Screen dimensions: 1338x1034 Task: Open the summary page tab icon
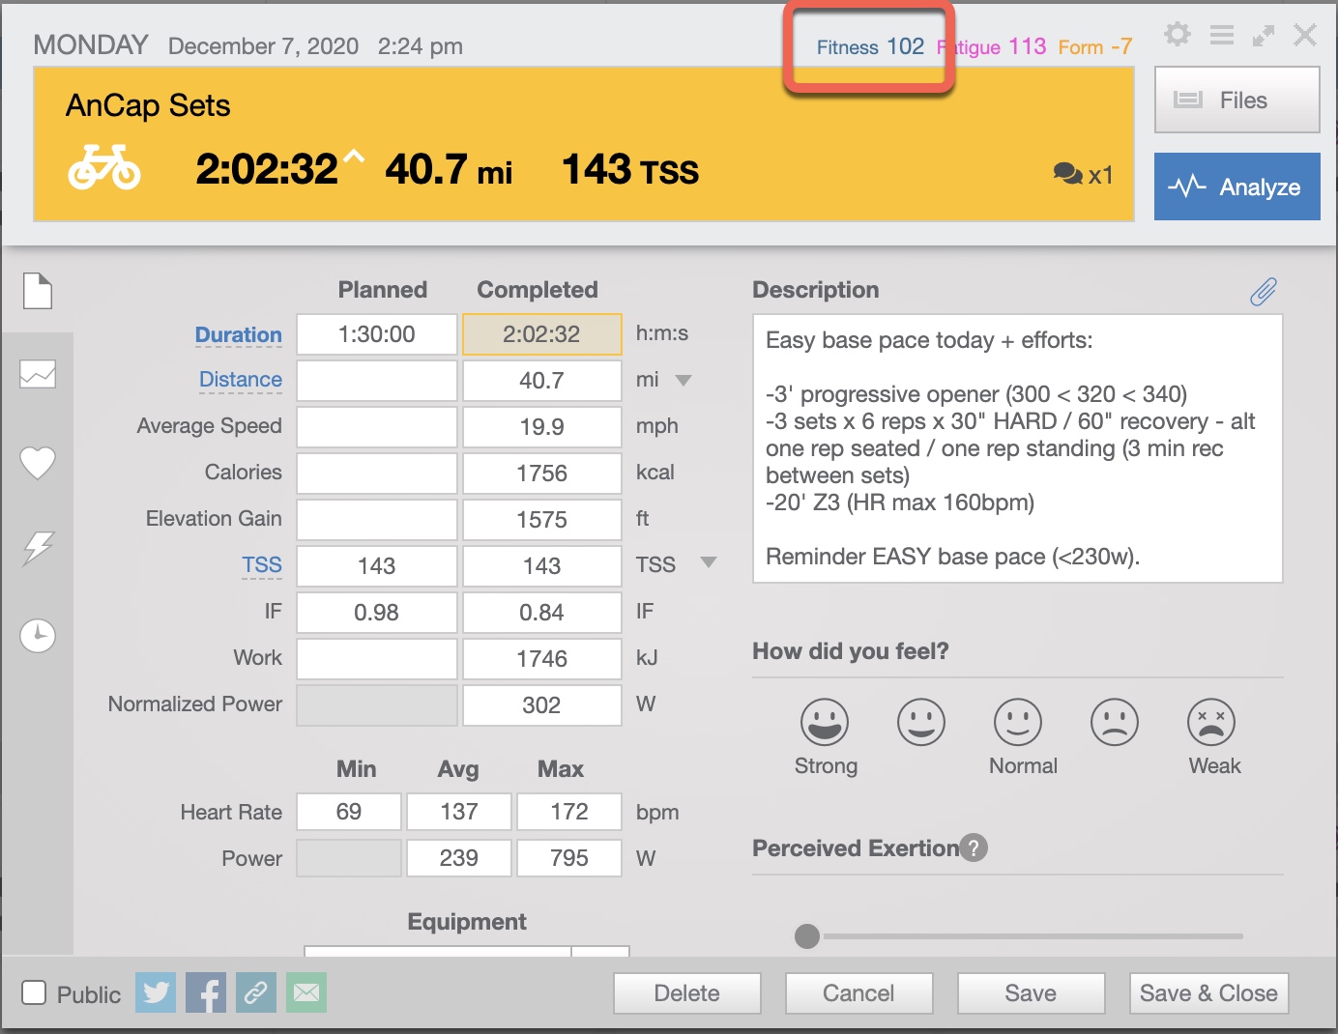tap(37, 291)
